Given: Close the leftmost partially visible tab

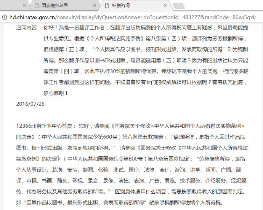Looking at the screenshot, I should tap(24, 6).
